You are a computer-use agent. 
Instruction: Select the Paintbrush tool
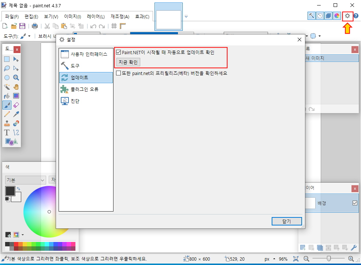click(x=7, y=105)
